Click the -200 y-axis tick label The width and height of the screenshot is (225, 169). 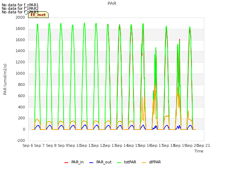coord(21,140)
